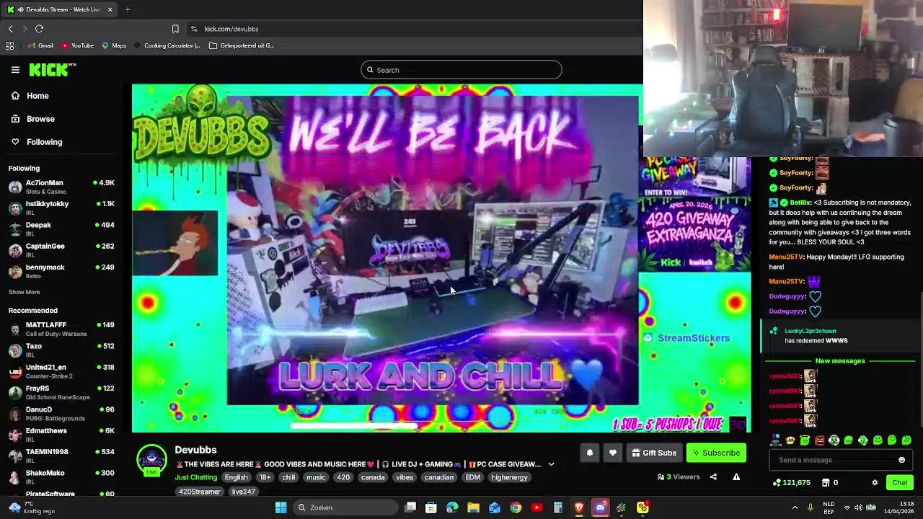
Task: Click the highenergy tag
Action: point(509,477)
